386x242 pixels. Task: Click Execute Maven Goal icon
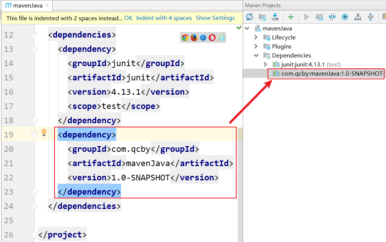319,17
